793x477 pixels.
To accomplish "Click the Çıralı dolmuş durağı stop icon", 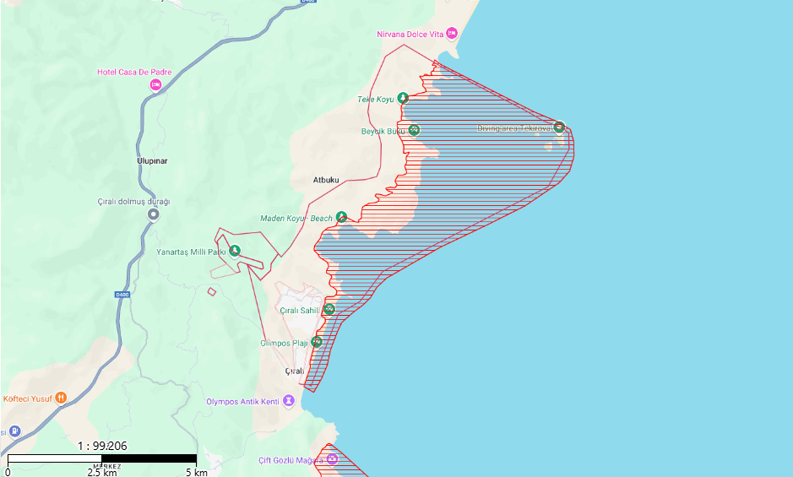I will click(x=153, y=214).
